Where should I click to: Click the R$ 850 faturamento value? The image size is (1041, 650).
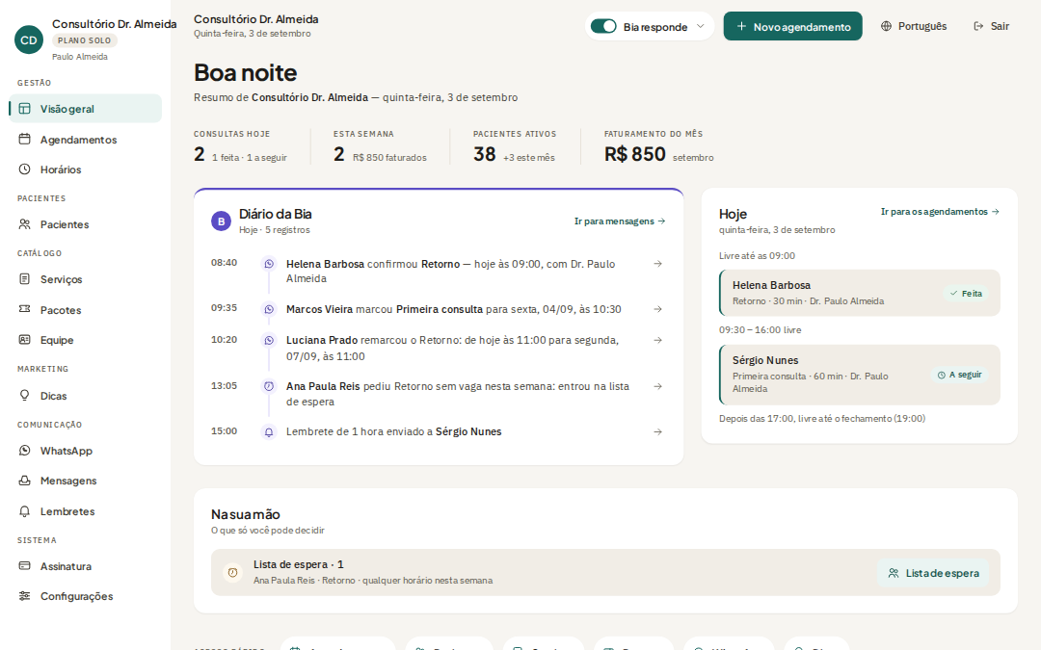pos(634,154)
